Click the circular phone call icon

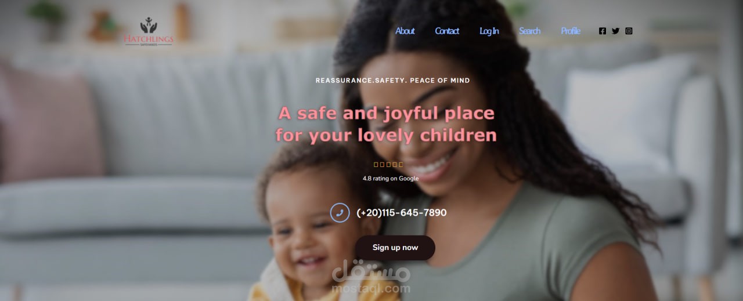pyautogui.click(x=340, y=213)
